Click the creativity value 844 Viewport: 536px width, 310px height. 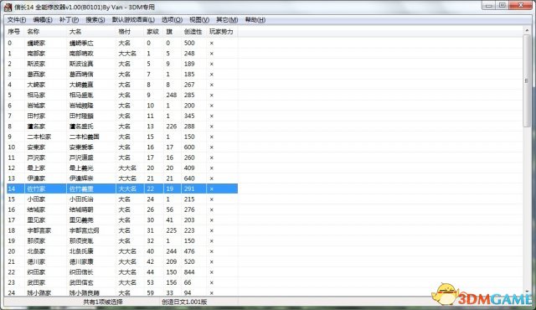189,272
